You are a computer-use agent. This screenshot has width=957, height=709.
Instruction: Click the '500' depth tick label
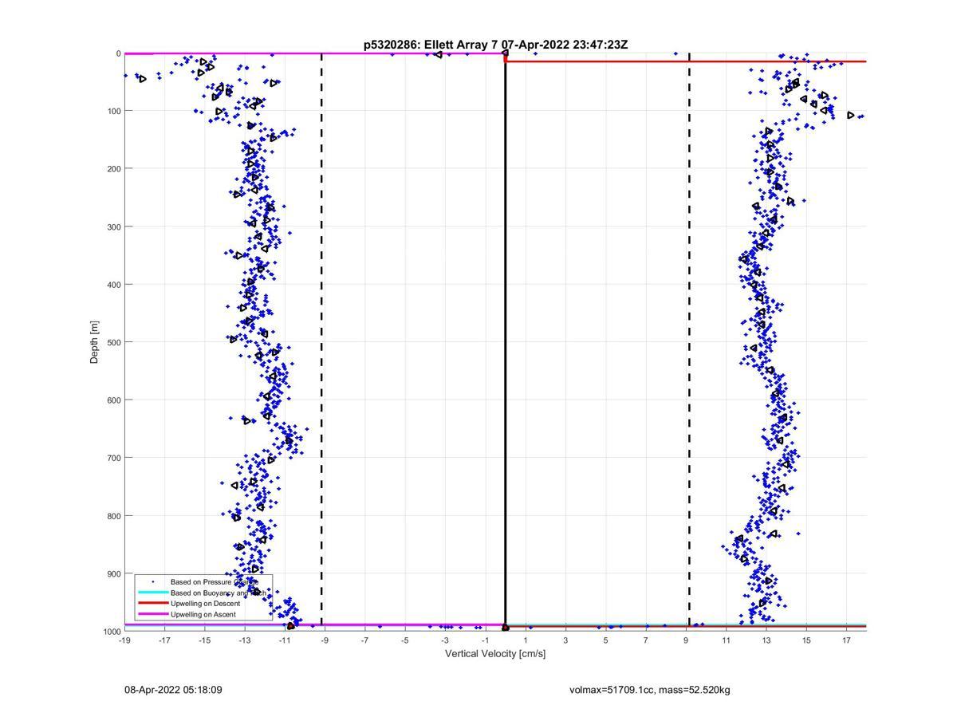point(113,342)
